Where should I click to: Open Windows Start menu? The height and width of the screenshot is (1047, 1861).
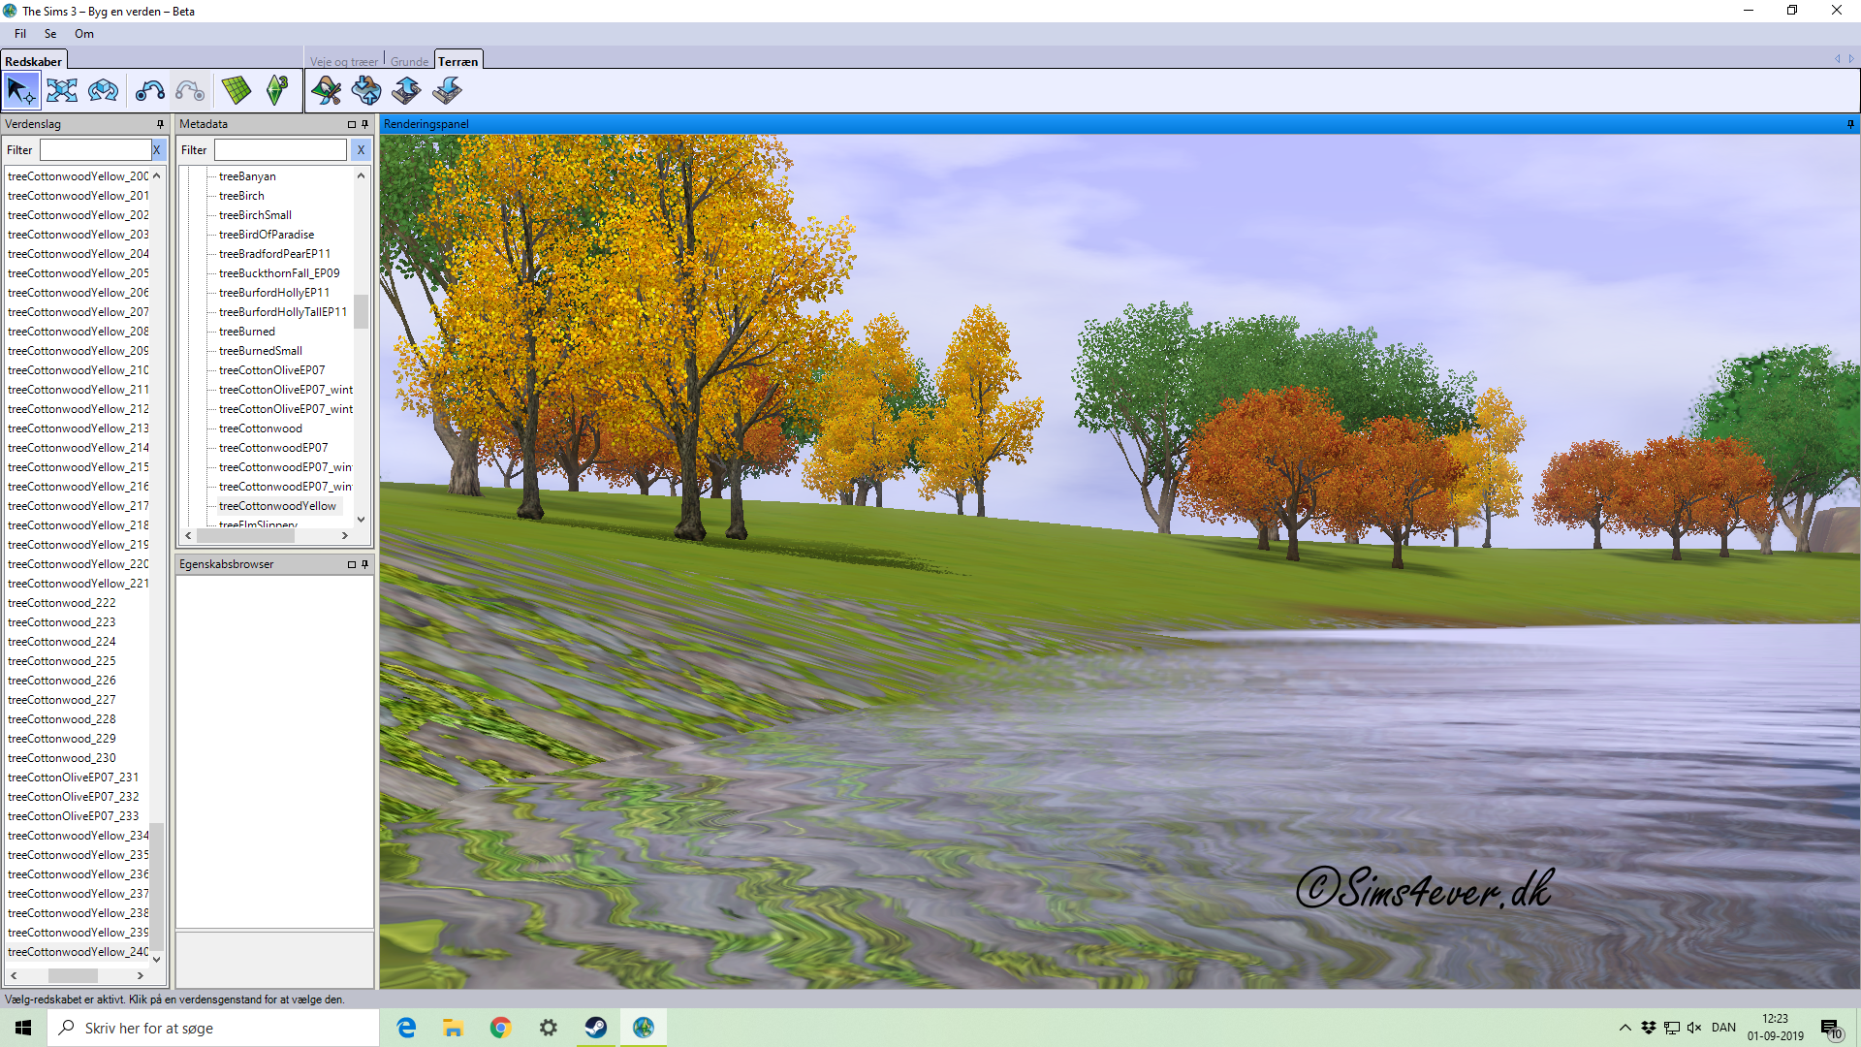(x=23, y=1028)
